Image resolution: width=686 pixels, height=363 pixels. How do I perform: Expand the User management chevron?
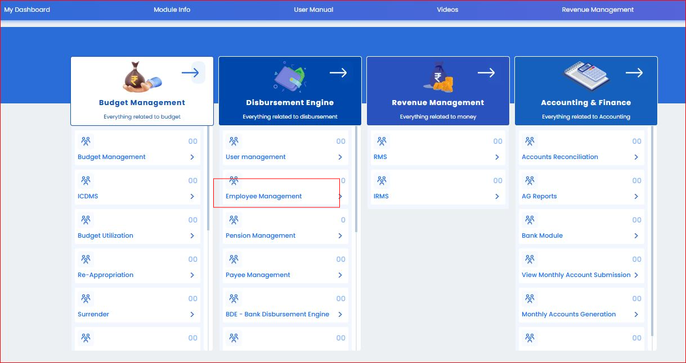340,157
